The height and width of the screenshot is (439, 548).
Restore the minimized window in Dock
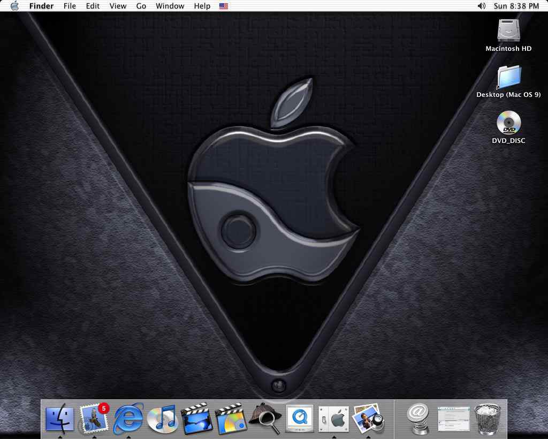coord(453,419)
